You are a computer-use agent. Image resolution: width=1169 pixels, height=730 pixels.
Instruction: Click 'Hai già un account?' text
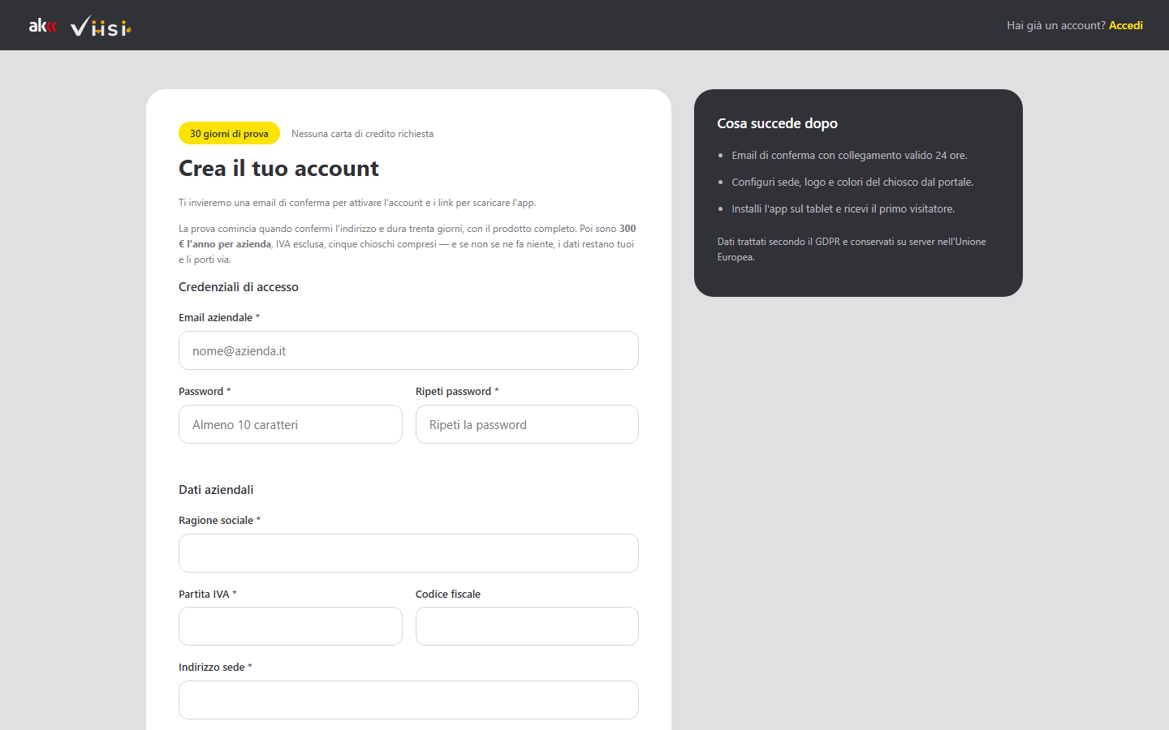pos(1056,25)
